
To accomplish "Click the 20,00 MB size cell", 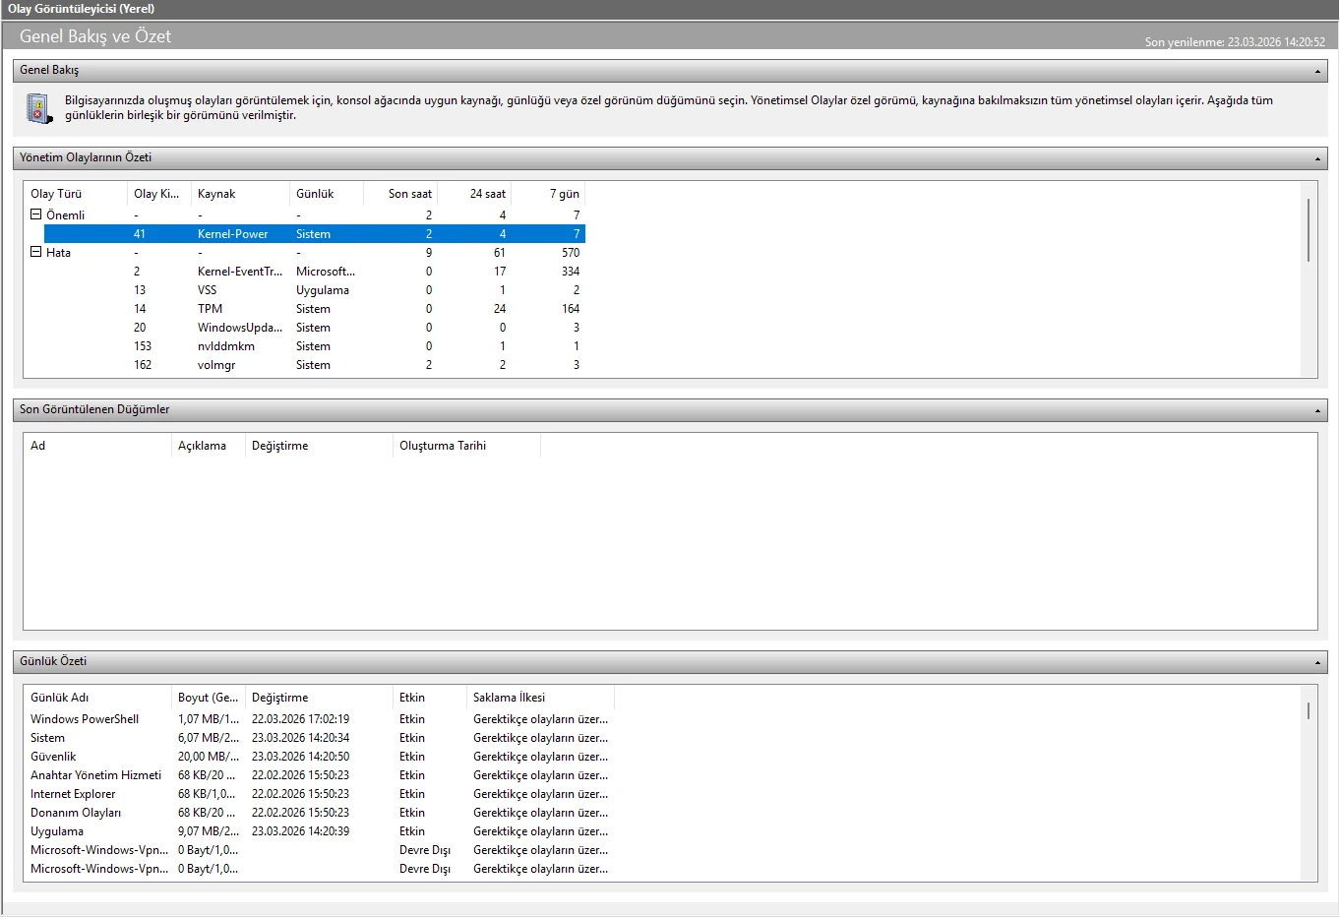I will (208, 757).
